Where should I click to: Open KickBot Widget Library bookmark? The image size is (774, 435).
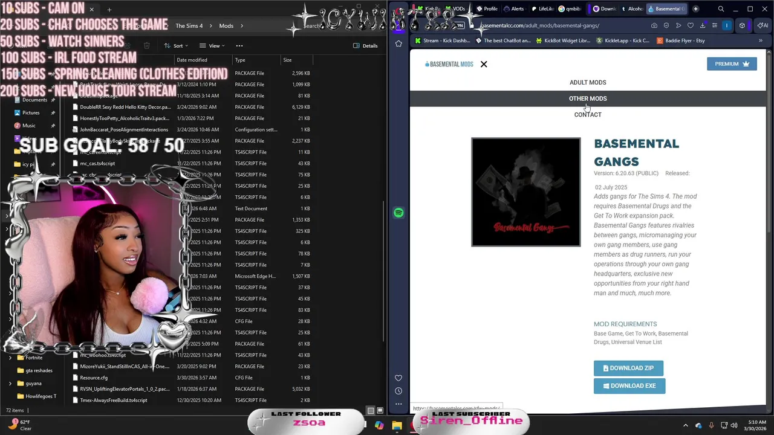click(x=562, y=40)
